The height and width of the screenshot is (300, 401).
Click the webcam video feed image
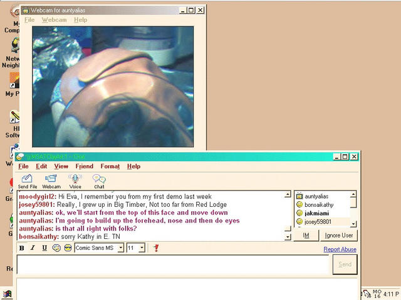click(x=113, y=87)
